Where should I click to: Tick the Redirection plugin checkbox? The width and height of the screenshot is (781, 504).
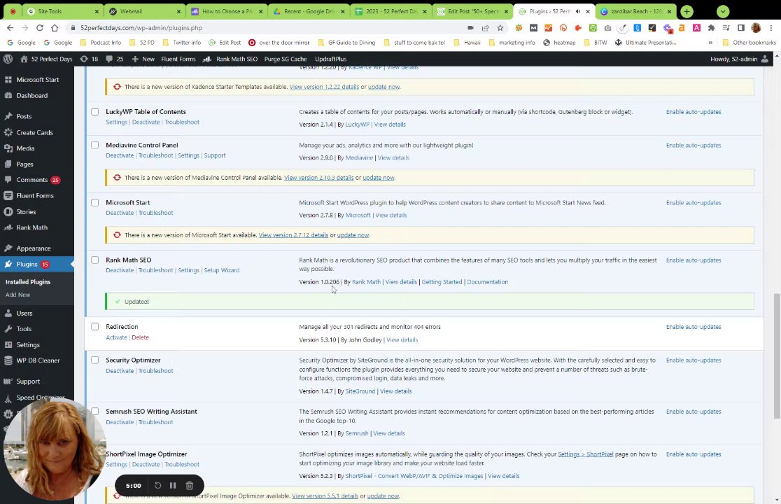point(94,327)
